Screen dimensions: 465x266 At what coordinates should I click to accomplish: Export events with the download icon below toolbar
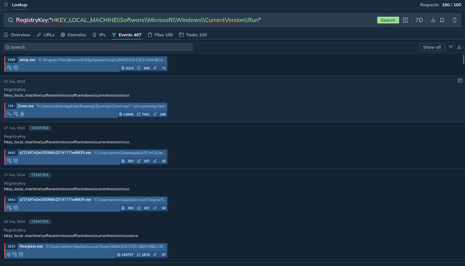tap(459, 47)
